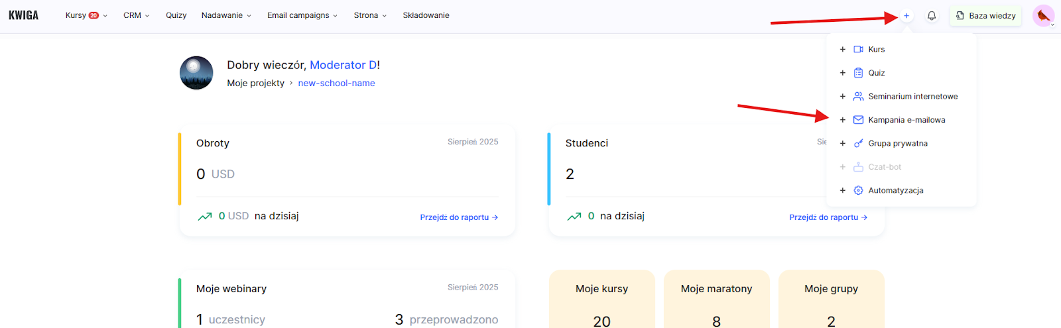Open the Email campaigns dropdown
1061x328 pixels.
pos(302,15)
